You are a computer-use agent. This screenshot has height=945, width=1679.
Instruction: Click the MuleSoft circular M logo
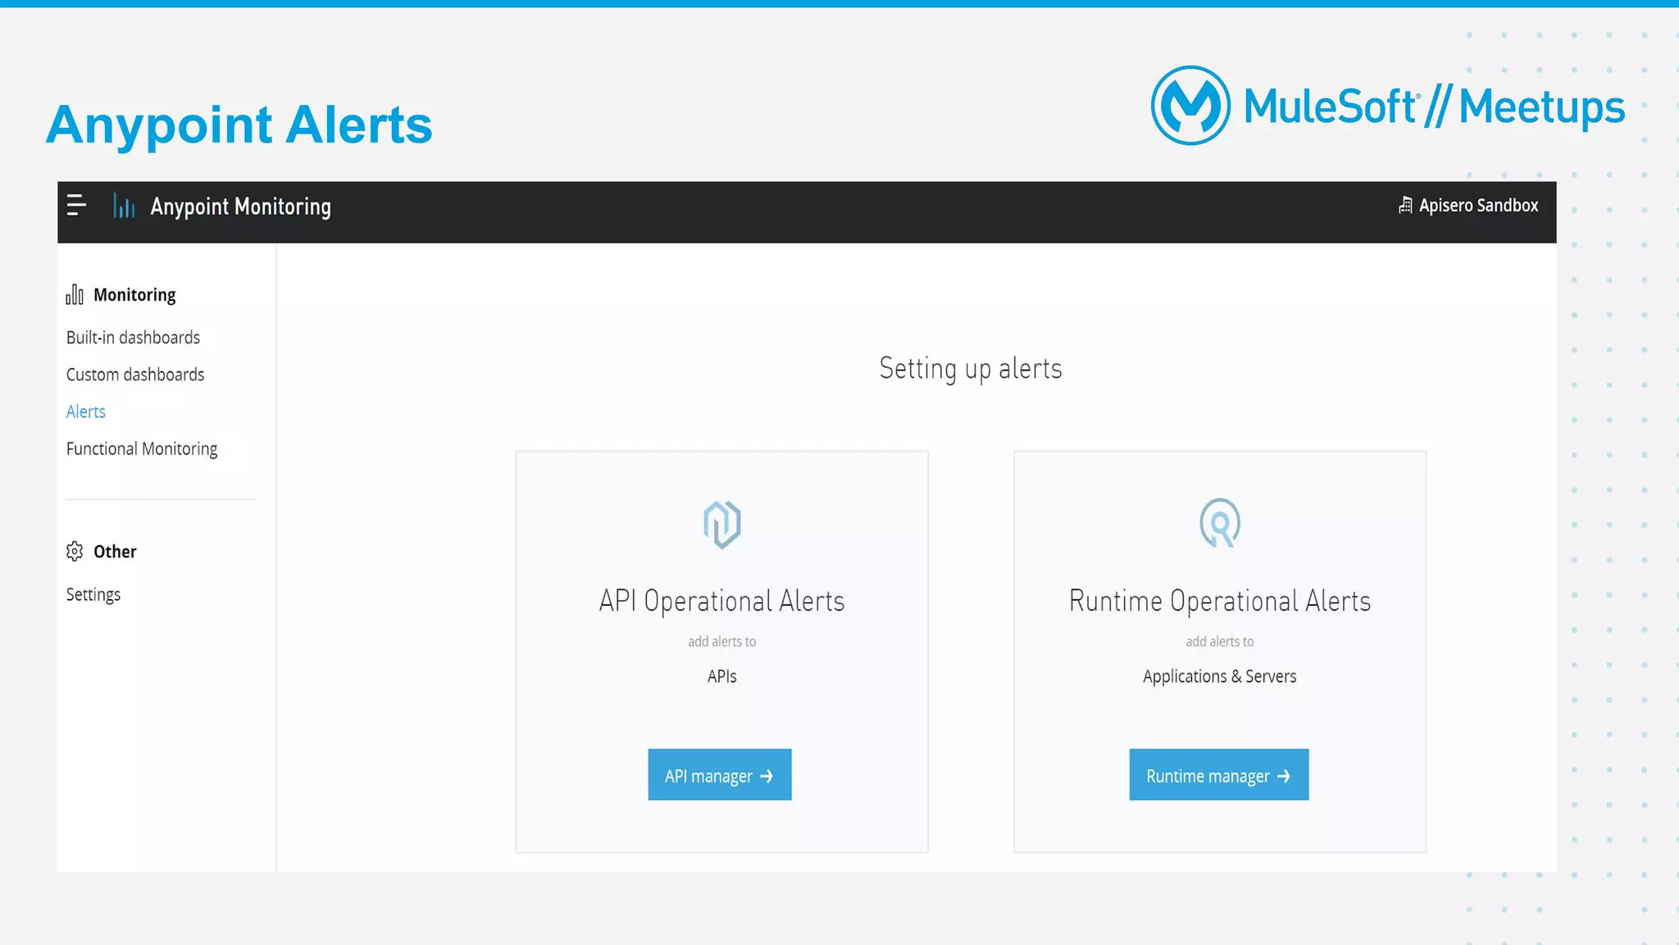click(x=1190, y=106)
